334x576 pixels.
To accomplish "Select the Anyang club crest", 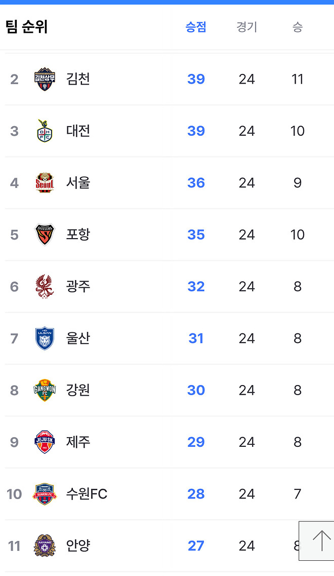I will (45, 546).
